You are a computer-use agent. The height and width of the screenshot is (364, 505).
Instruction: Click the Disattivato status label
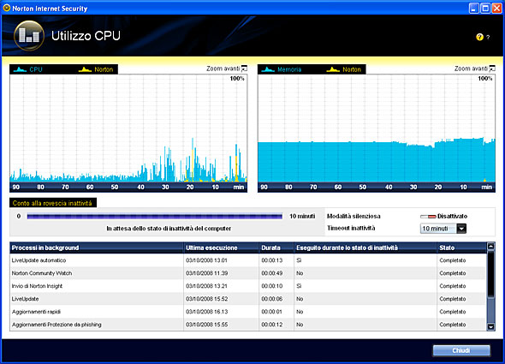[452, 217]
